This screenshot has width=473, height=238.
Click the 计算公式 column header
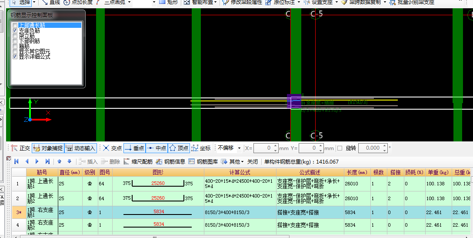pos(240,172)
